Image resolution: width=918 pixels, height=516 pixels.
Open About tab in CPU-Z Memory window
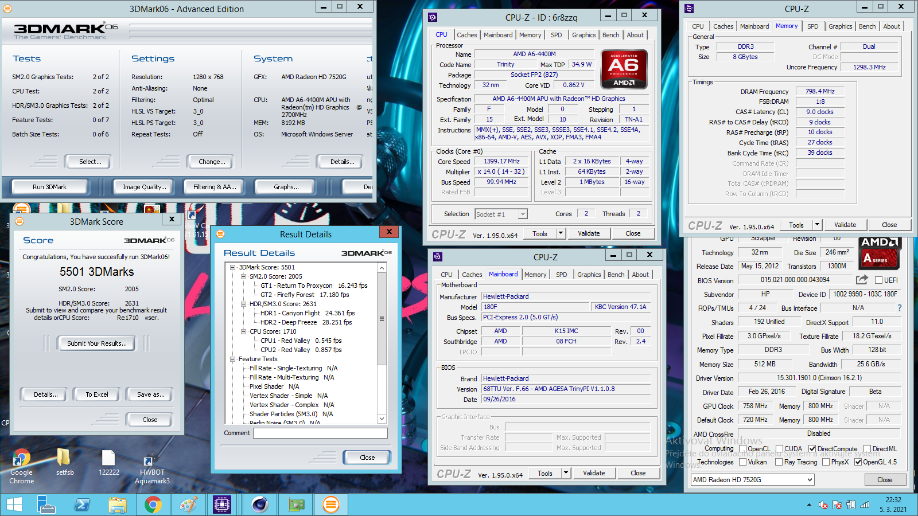891,26
